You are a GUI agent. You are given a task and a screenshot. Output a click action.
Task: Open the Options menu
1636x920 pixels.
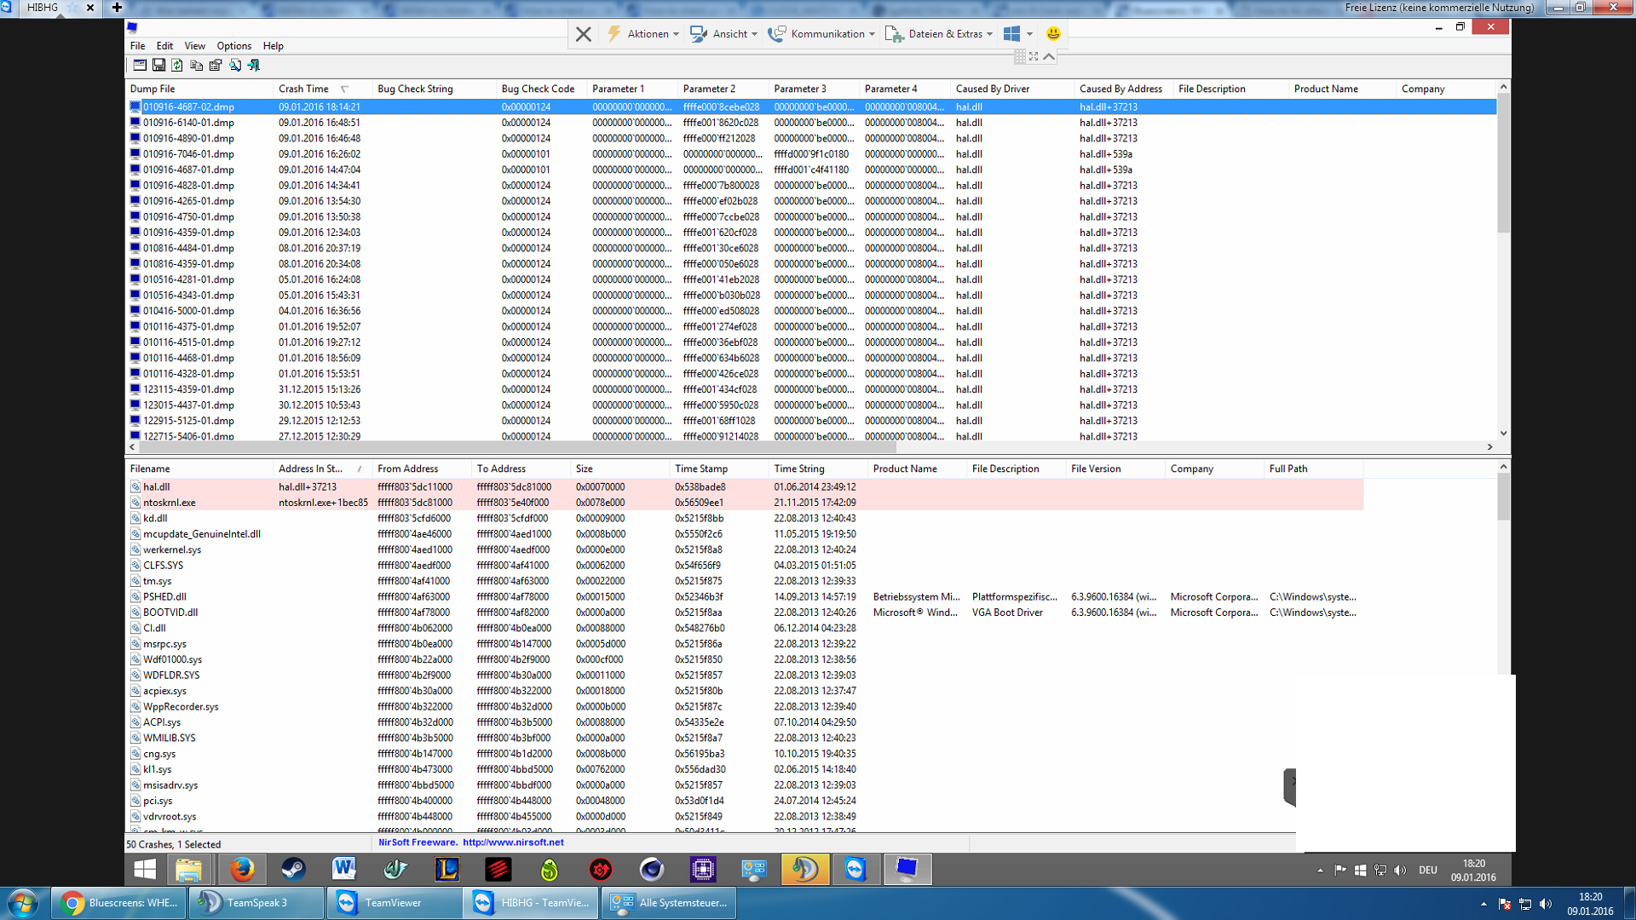point(233,46)
